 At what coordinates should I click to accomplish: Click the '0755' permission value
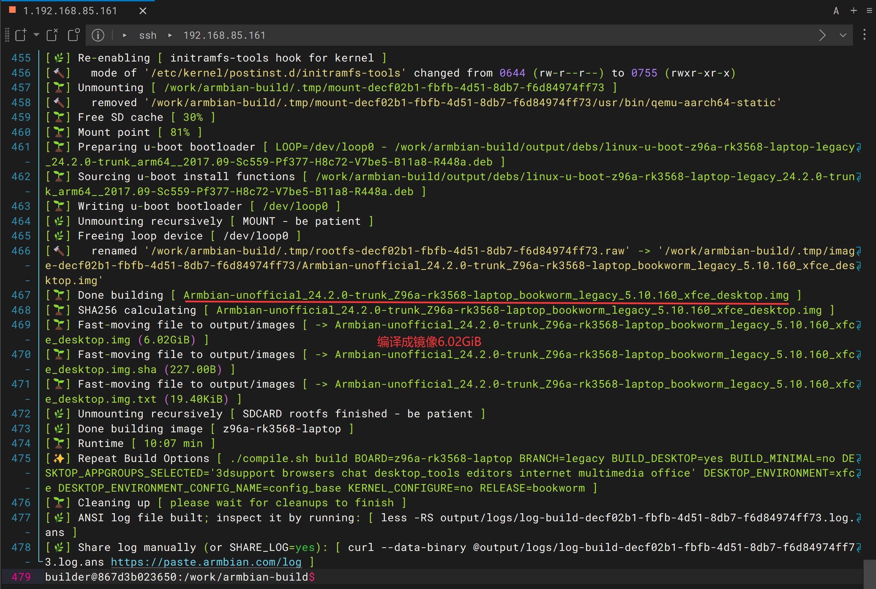click(x=644, y=73)
